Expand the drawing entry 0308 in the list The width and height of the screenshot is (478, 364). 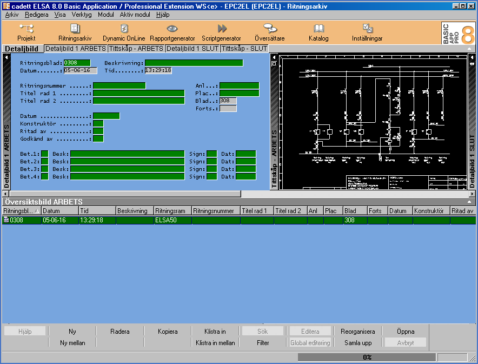tap(5, 220)
